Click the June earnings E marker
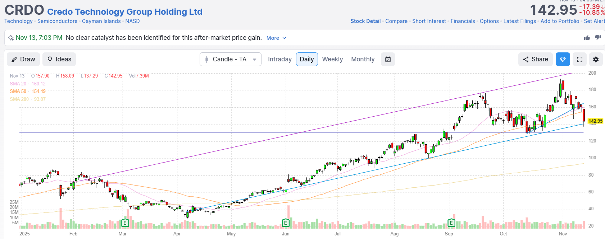The image size is (605, 239). (x=285, y=223)
